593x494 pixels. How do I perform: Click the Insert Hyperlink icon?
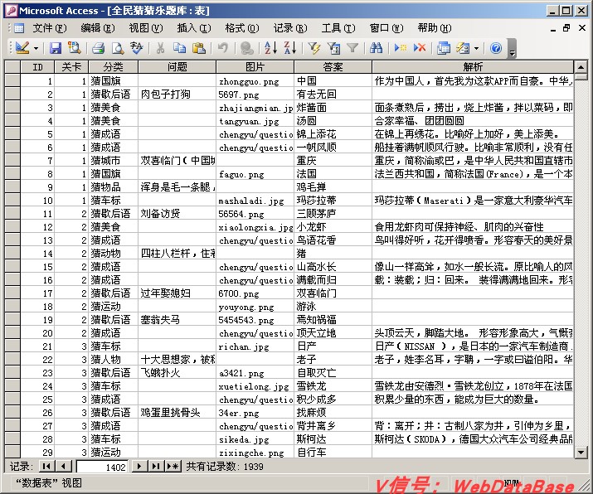click(x=247, y=48)
